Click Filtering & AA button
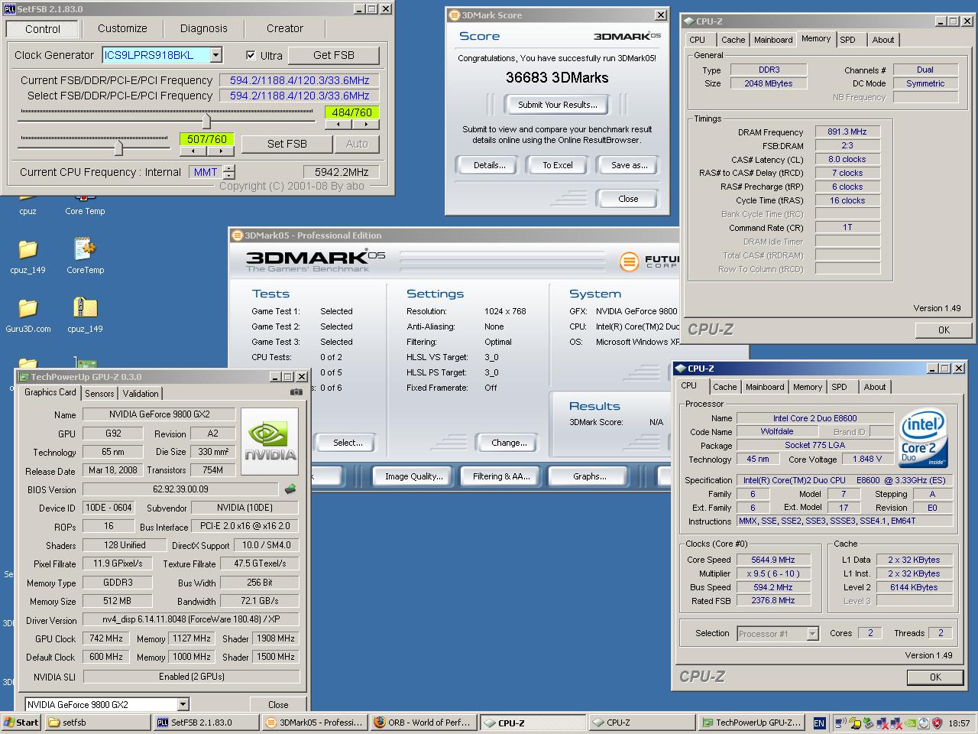This screenshot has width=978, height=734. [500, 476]
